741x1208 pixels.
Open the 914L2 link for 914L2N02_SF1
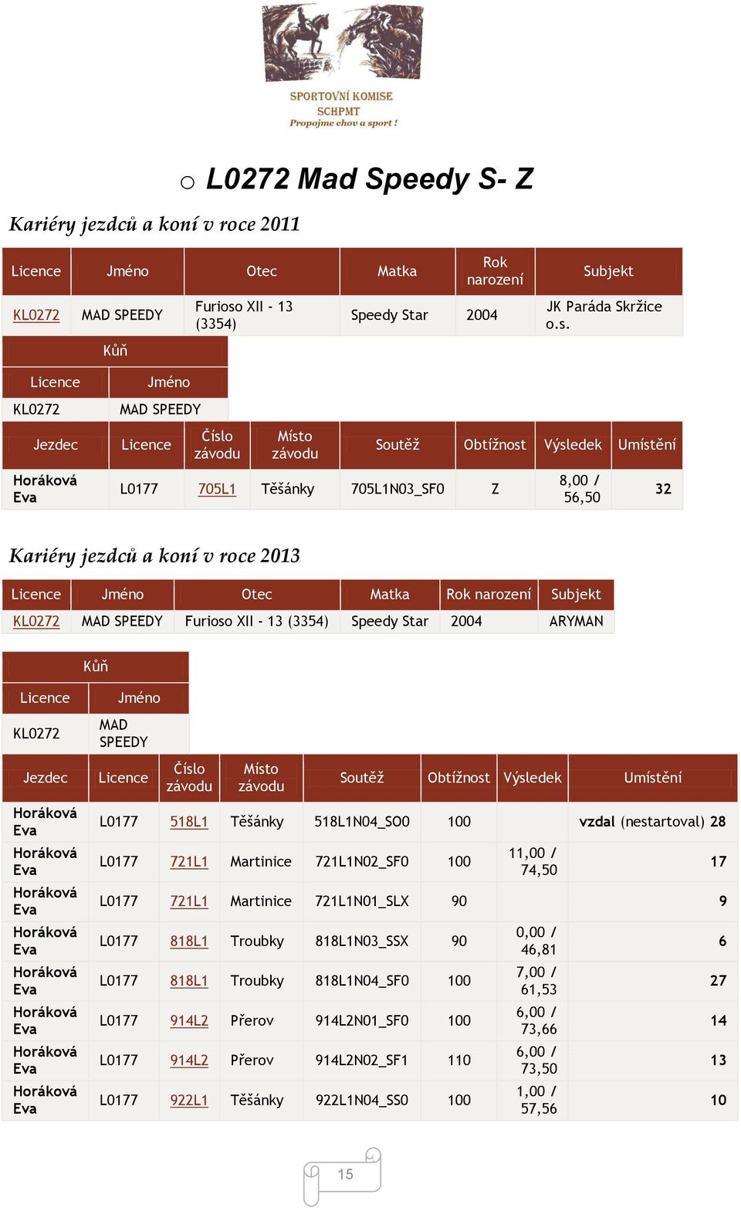pyautogui.click(x=189, y=1060)
